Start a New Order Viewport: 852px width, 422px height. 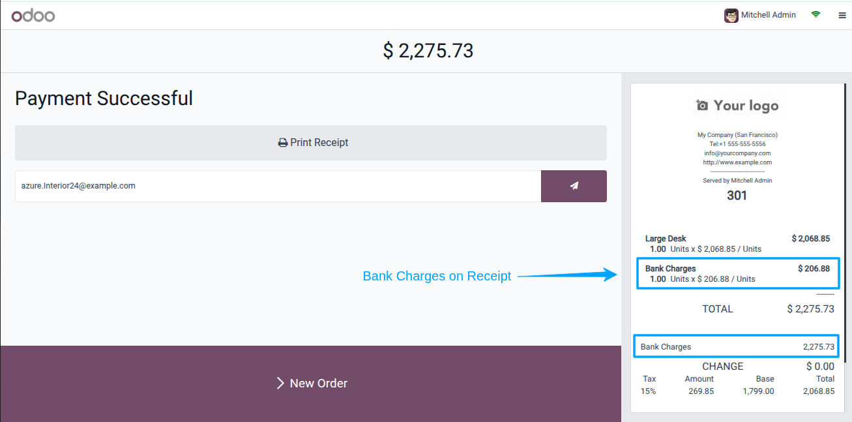click(x=311, y=384)
